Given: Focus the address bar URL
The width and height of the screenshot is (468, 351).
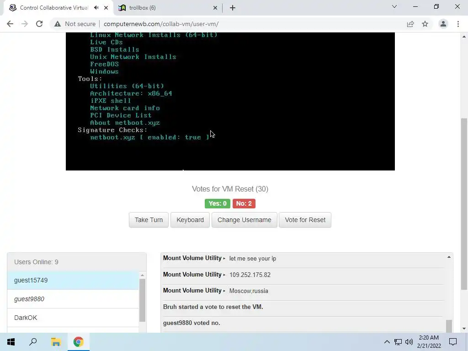Looking at the screenshot, I should click(161, 24).
